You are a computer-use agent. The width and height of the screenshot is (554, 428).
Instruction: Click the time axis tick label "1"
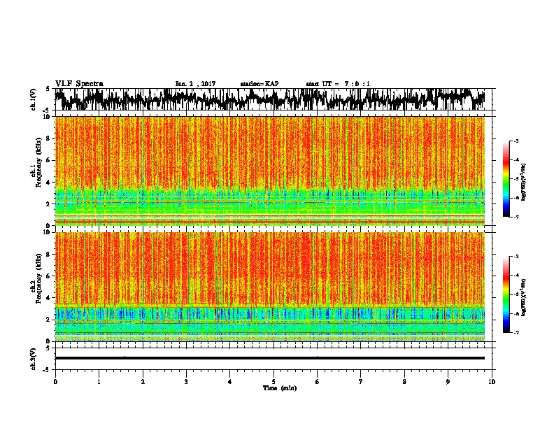coord(99,382)
